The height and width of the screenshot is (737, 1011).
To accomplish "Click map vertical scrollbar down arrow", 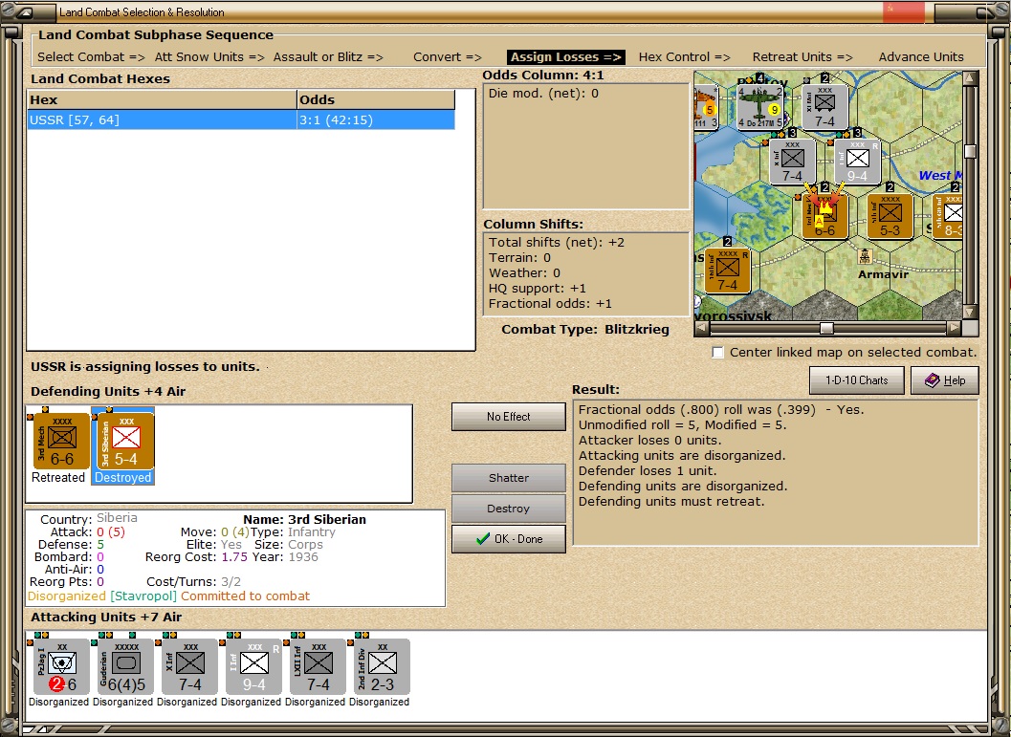I will (970, 312).
